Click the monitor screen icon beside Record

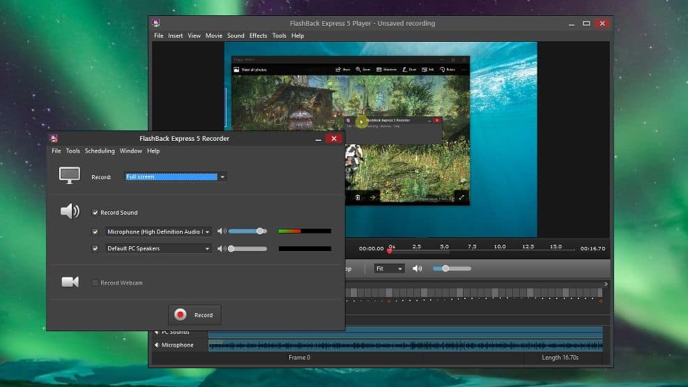pos(69,176)
